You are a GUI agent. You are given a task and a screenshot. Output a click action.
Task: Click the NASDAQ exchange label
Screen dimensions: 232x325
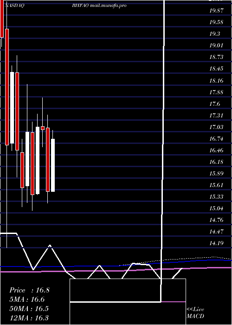[x=14, y=6]
